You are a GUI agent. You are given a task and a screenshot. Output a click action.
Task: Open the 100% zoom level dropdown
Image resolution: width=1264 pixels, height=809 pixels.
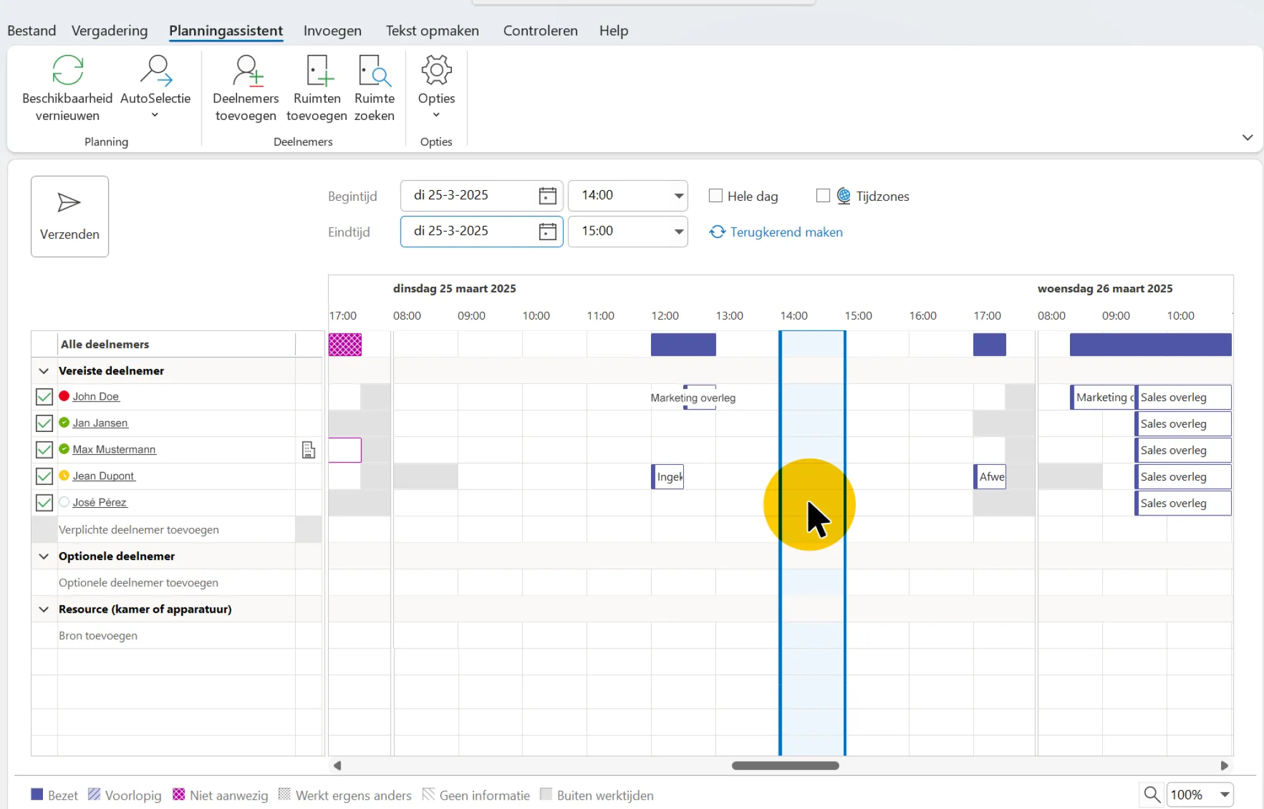click(x=1224, y=794)
